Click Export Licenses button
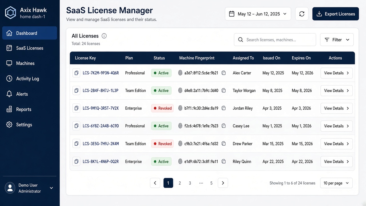Image resolution: width=366 pixels, height=206 pixels. coord(336,14)
